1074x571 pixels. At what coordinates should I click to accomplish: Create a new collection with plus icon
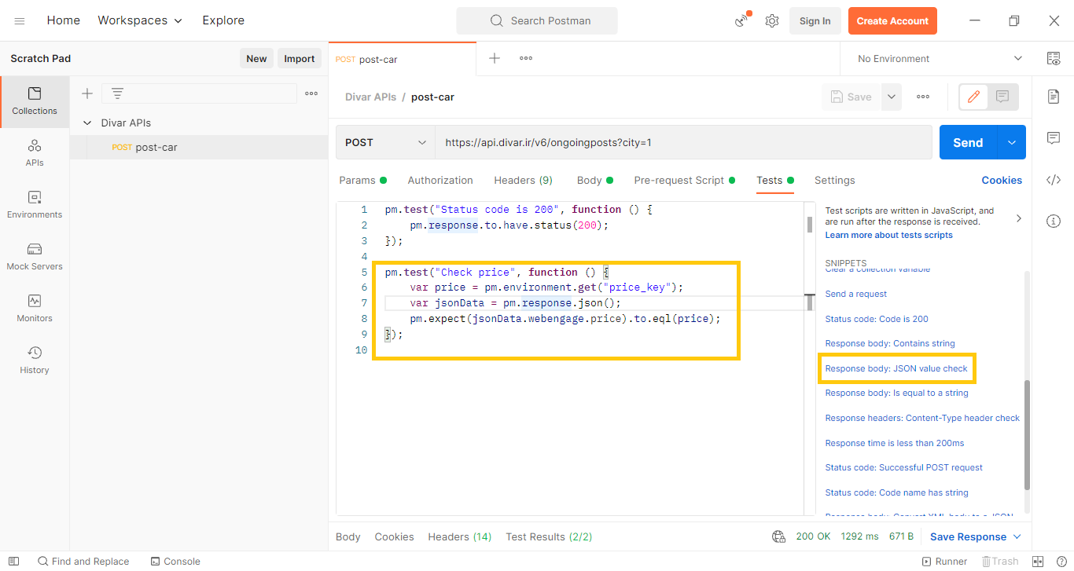(x=87, y=93)
